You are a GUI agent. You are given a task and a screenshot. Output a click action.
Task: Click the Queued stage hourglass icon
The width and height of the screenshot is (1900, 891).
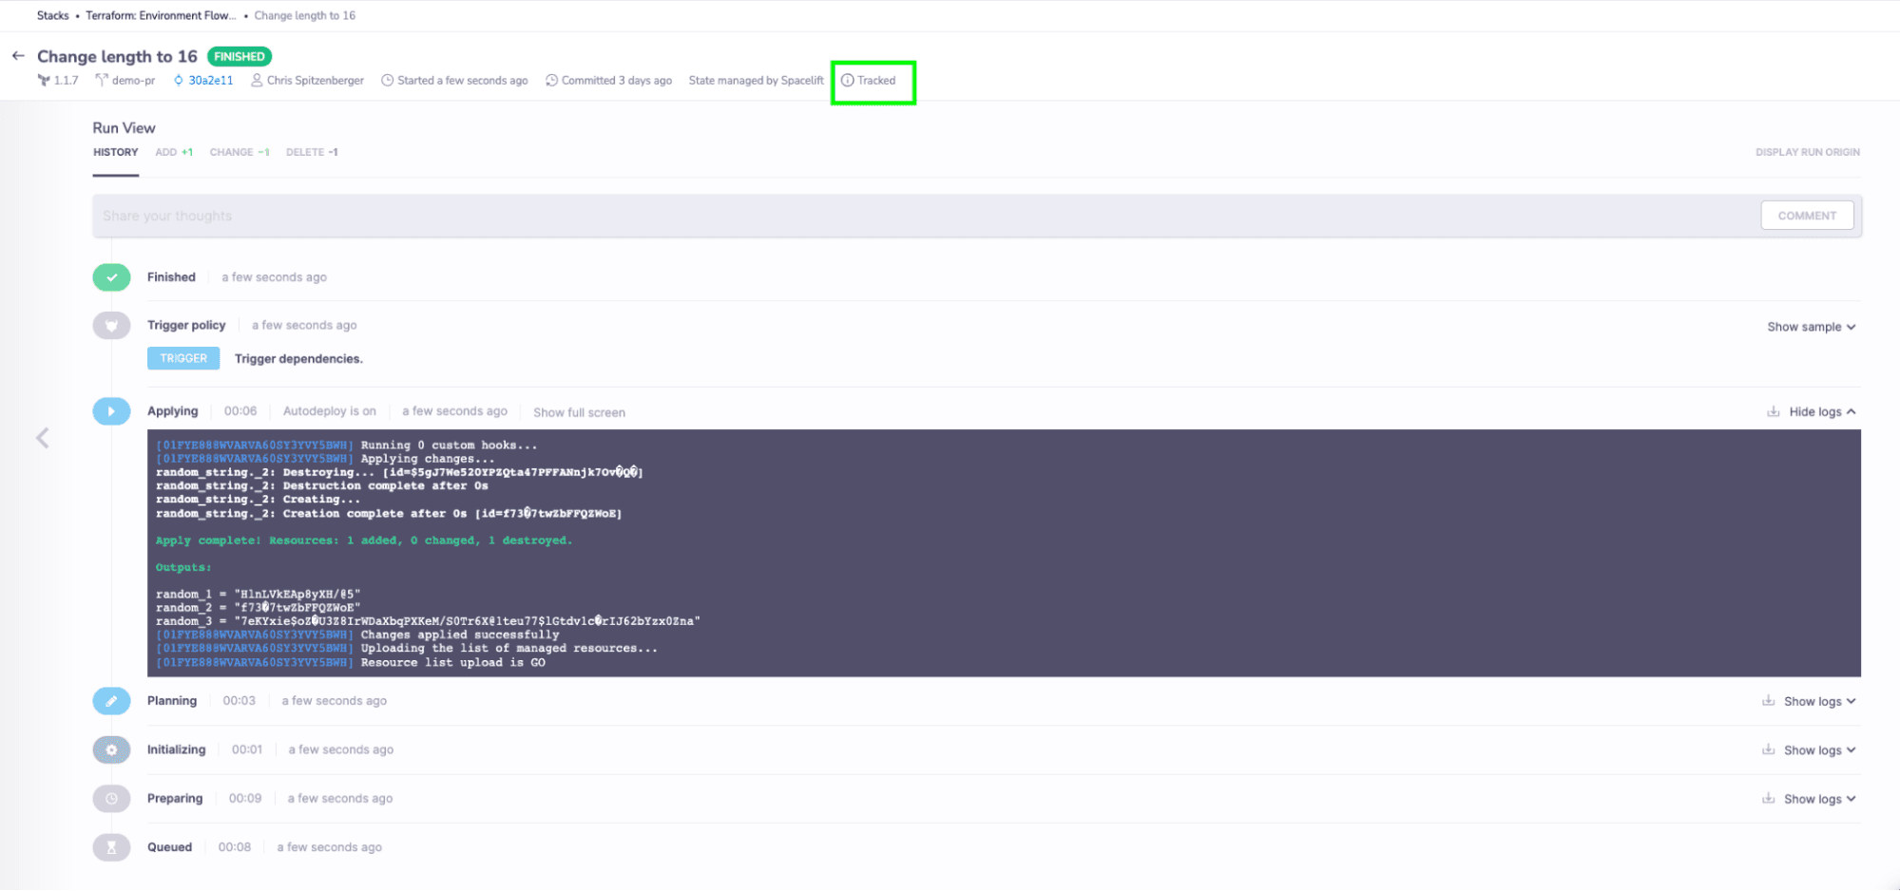tap(111, 847)
